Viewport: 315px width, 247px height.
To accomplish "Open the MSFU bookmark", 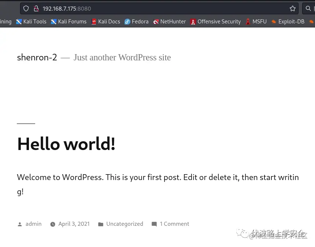I will 256,22.
